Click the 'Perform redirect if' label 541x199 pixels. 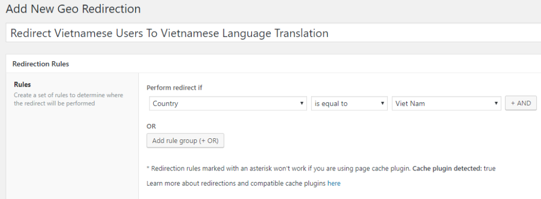coord(174,88)
